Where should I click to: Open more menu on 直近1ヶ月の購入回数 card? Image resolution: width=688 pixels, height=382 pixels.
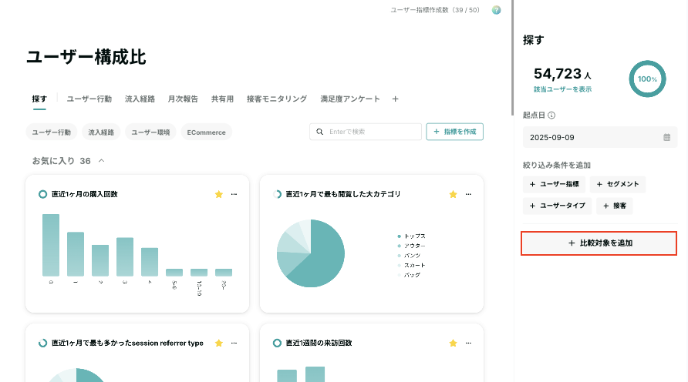pyautogui.click(x=234, y=194)
